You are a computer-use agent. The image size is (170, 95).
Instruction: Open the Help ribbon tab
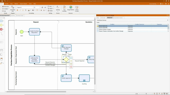35,4
